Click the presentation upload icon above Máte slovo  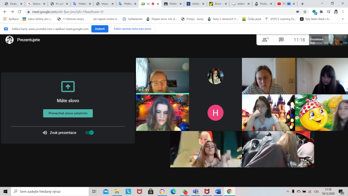[68, 86]
